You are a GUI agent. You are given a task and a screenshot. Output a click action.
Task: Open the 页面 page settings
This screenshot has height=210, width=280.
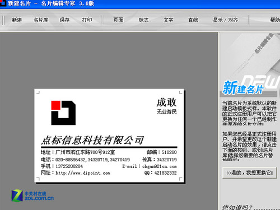click(x=118, y=20)
